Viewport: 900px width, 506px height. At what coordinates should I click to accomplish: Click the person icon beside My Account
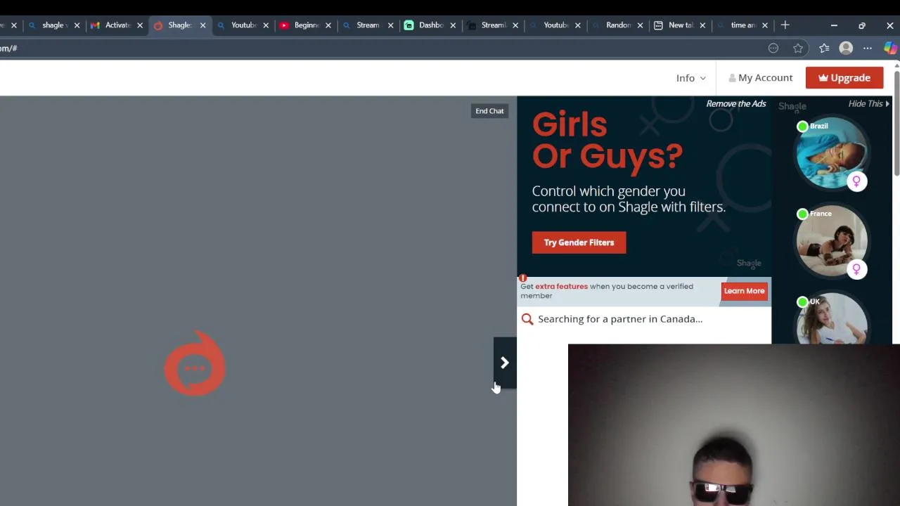(x=732, y=78)
